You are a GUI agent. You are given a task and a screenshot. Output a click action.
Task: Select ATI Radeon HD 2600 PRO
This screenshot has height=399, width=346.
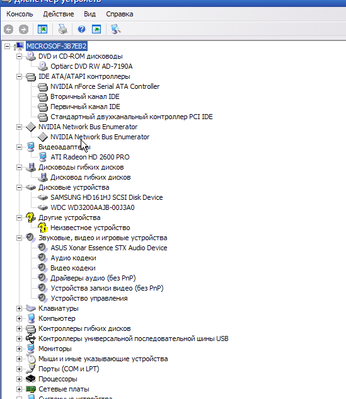(89, 157)
